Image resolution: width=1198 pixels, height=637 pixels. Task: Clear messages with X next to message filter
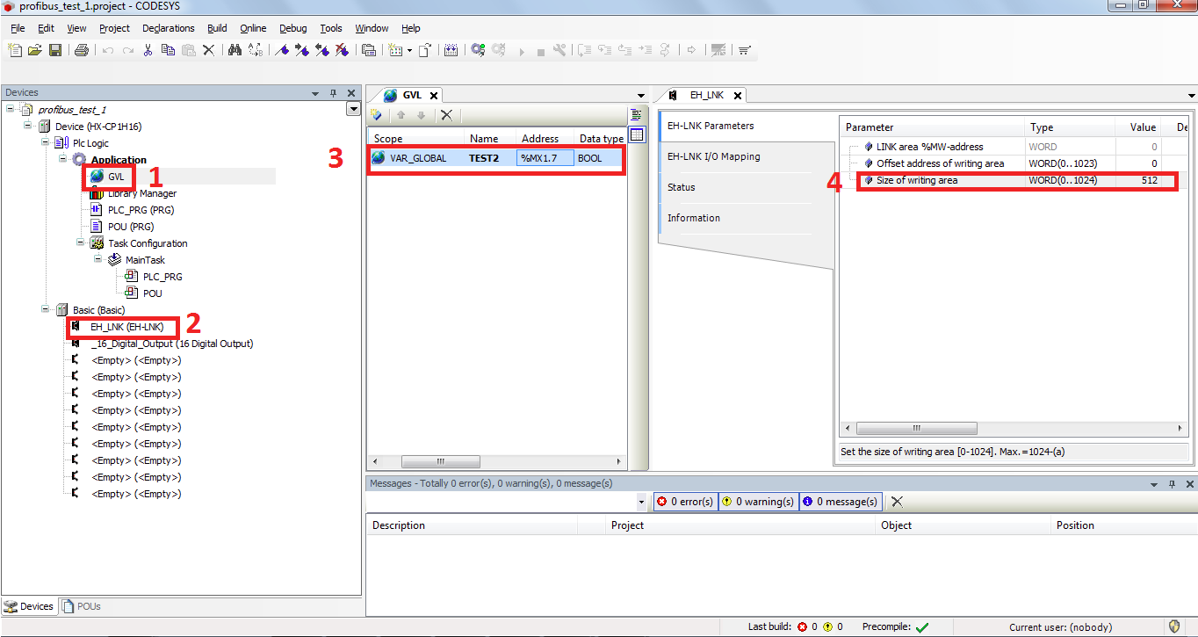point(897,502)
